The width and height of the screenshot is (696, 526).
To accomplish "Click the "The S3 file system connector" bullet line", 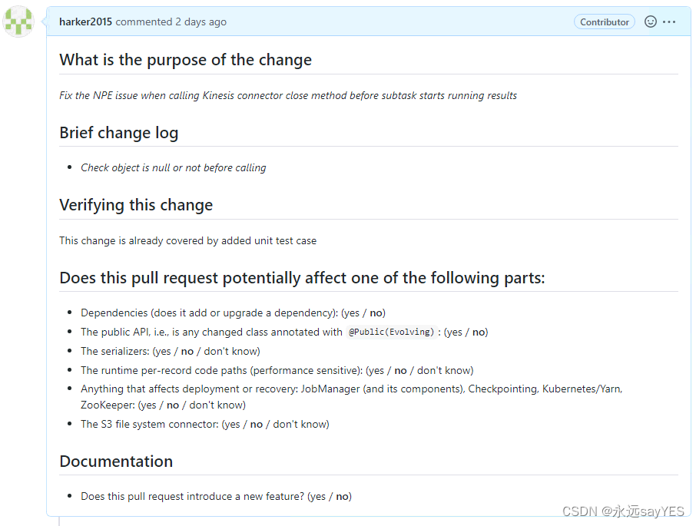I will (205, 424).
